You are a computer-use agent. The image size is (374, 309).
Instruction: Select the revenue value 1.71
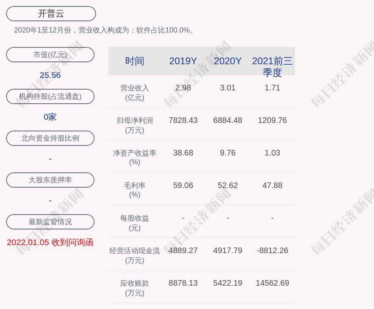click(272, 88)
